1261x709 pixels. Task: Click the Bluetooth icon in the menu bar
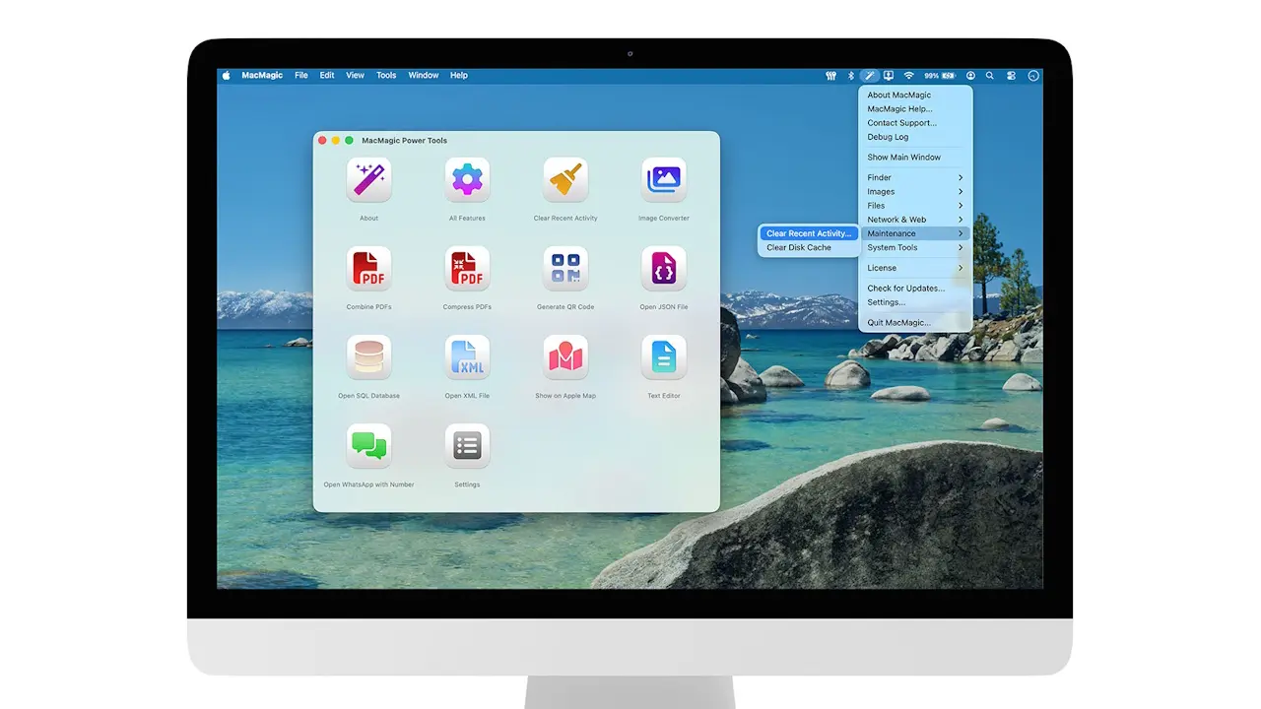pos(851,75)
